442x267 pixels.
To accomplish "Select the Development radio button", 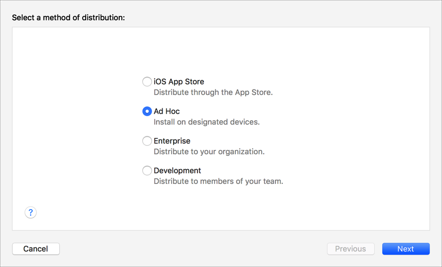I will (147, 171).
